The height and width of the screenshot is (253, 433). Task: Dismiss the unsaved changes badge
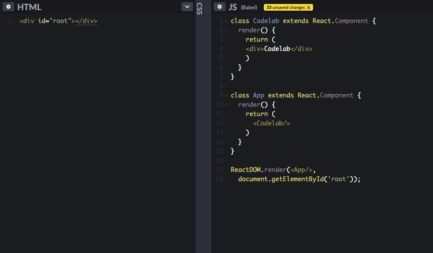pos(309,8)
